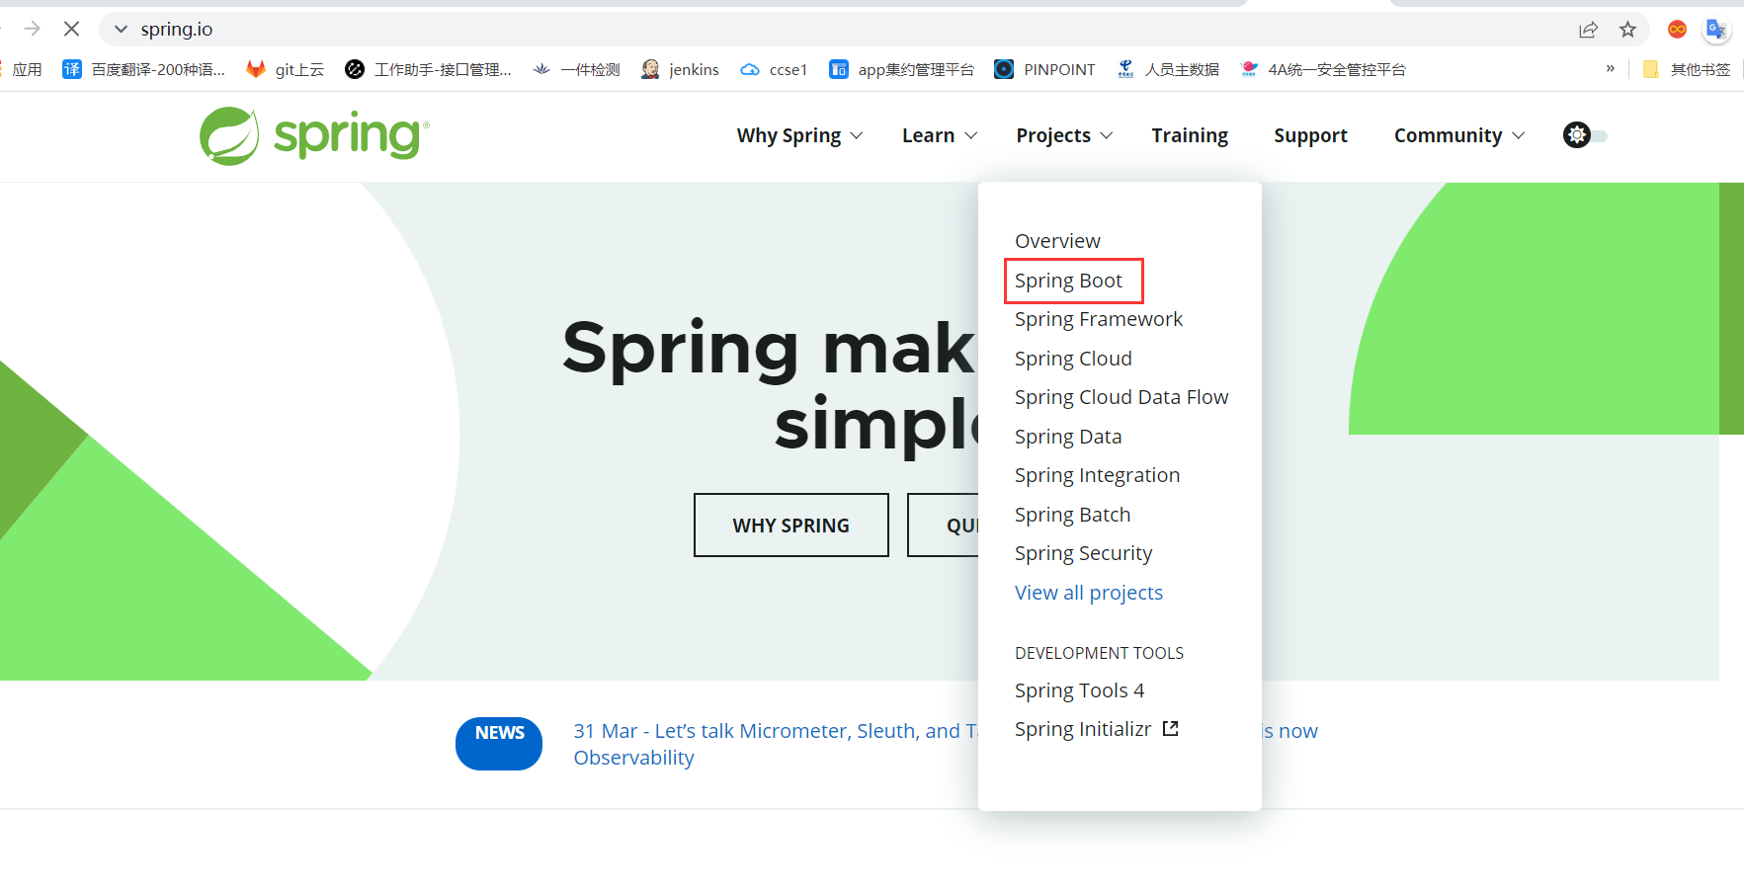
Task: Open the Google Translate extension
Action: pyautogui.click(x=1716, y=29)
